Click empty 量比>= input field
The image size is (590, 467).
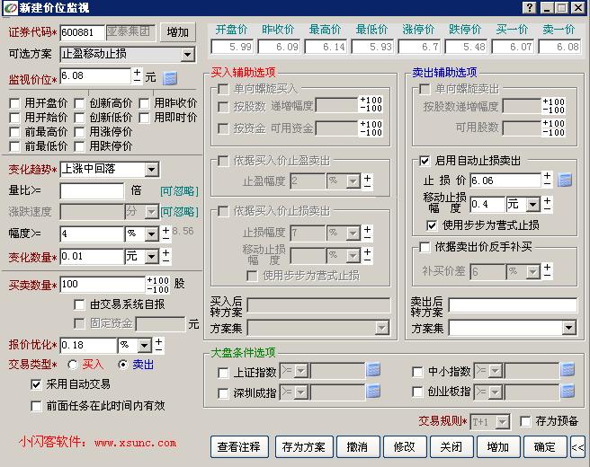92,191
